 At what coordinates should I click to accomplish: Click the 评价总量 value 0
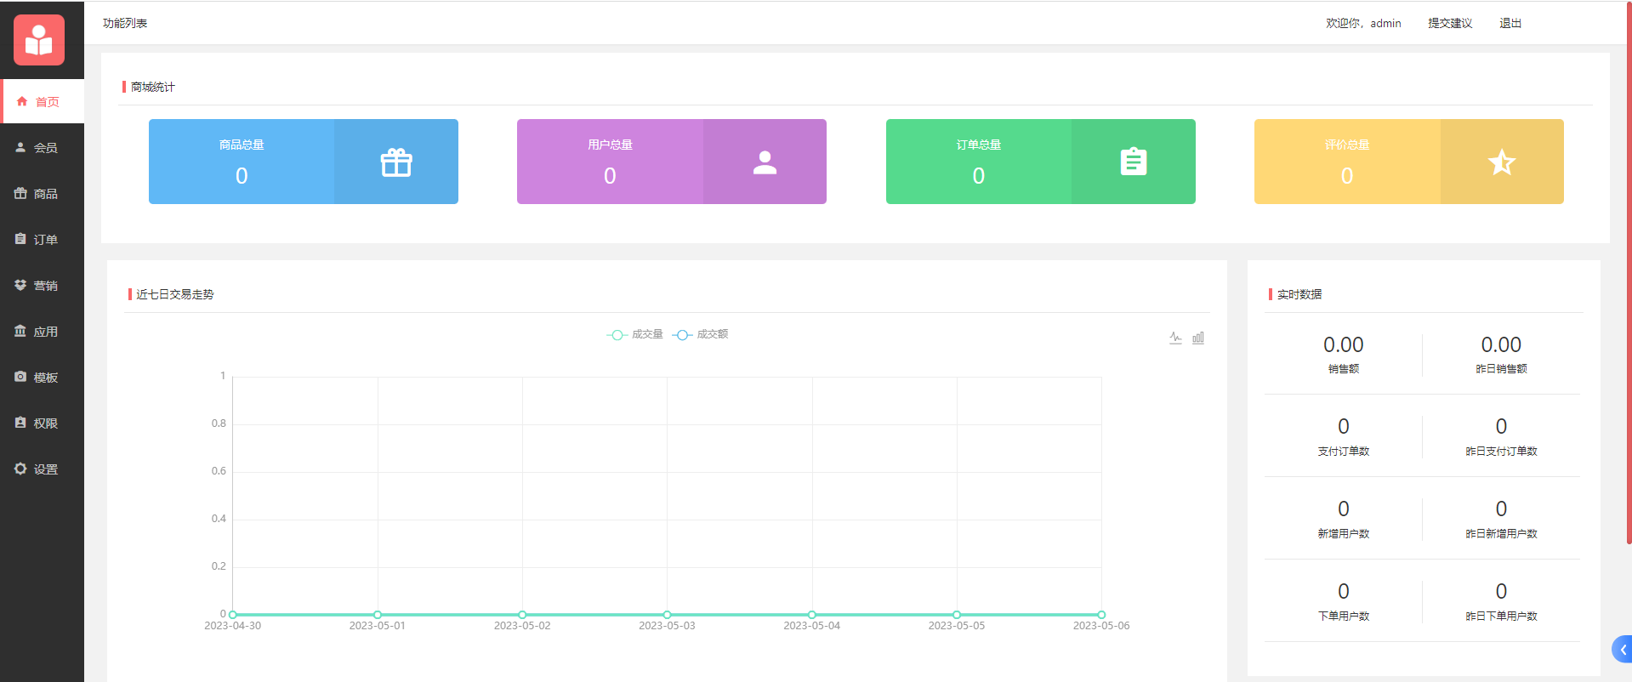click(1347, 176)
